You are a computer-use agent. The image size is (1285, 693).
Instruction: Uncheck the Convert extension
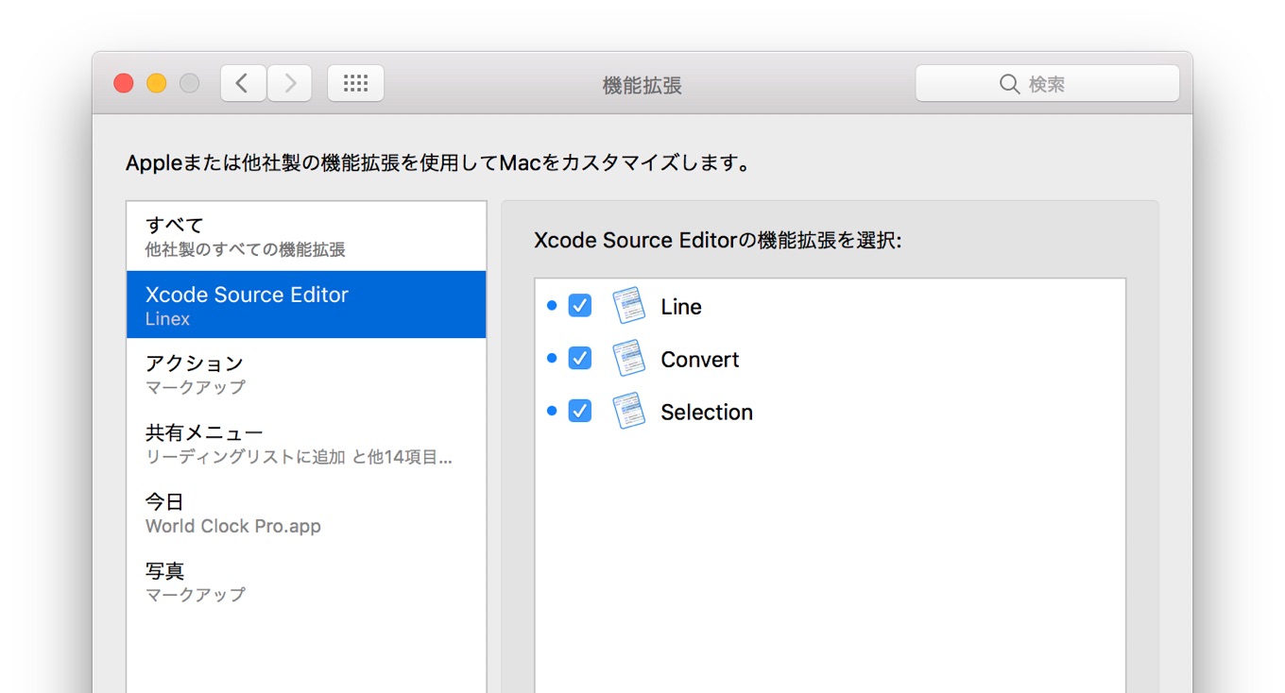580,359
